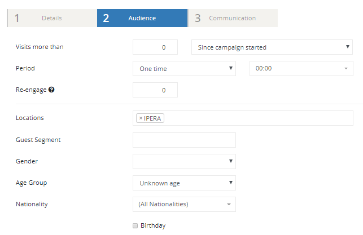Open the Since campaign started dropdown
This screenshot has width=363, height=235.
point(272,47)
